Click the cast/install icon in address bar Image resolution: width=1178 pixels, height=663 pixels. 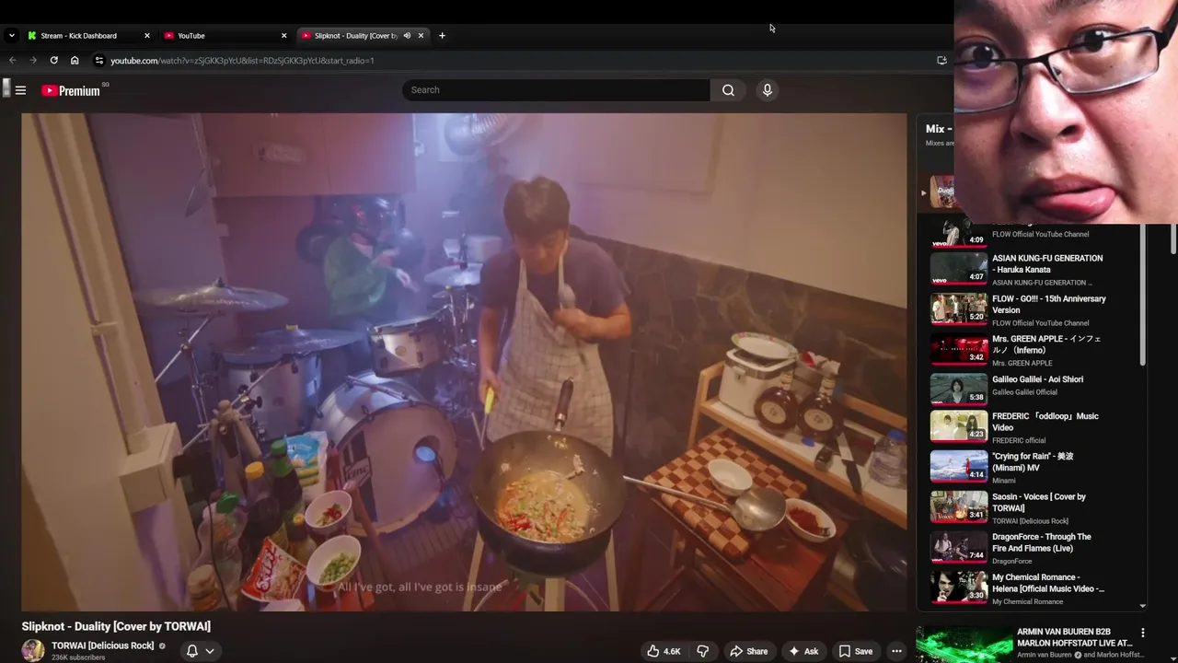[941, 61]
